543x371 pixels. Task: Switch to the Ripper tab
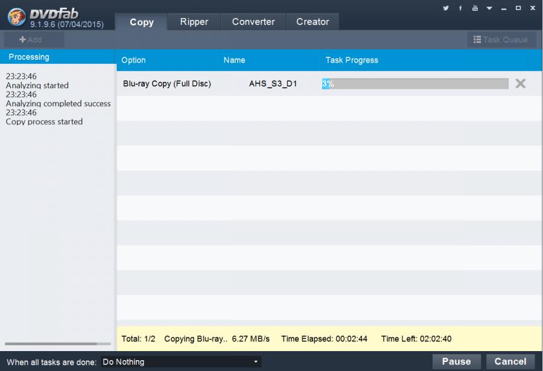tap(194, 22)
